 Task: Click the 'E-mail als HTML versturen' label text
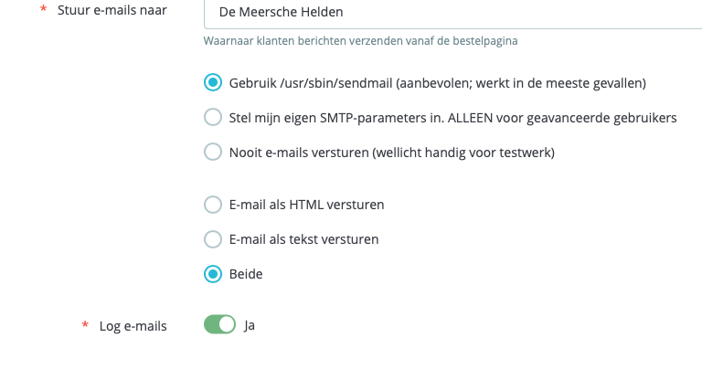tap(306, 205)
